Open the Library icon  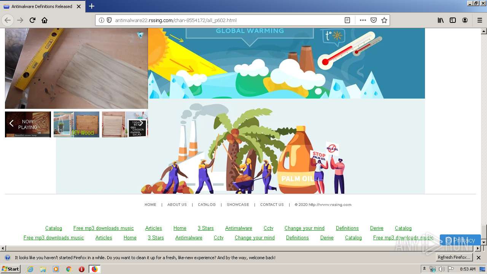click(441, 20)
